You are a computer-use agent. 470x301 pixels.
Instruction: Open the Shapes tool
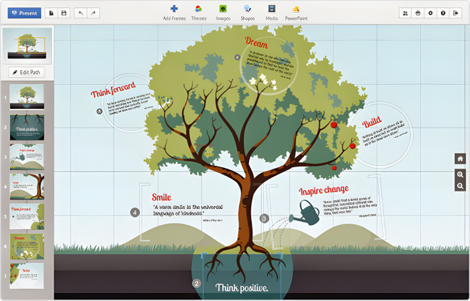pyautogui.click(x=248, y=13)
